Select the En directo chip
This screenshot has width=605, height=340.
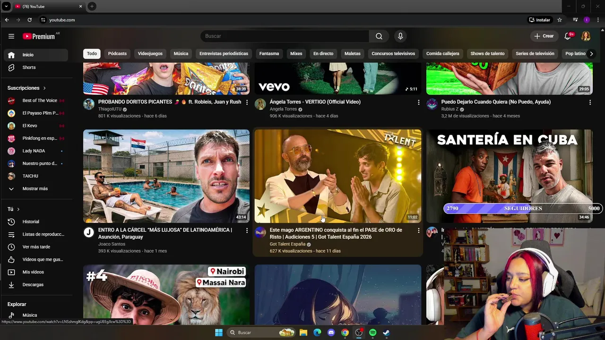click(323, 54)
